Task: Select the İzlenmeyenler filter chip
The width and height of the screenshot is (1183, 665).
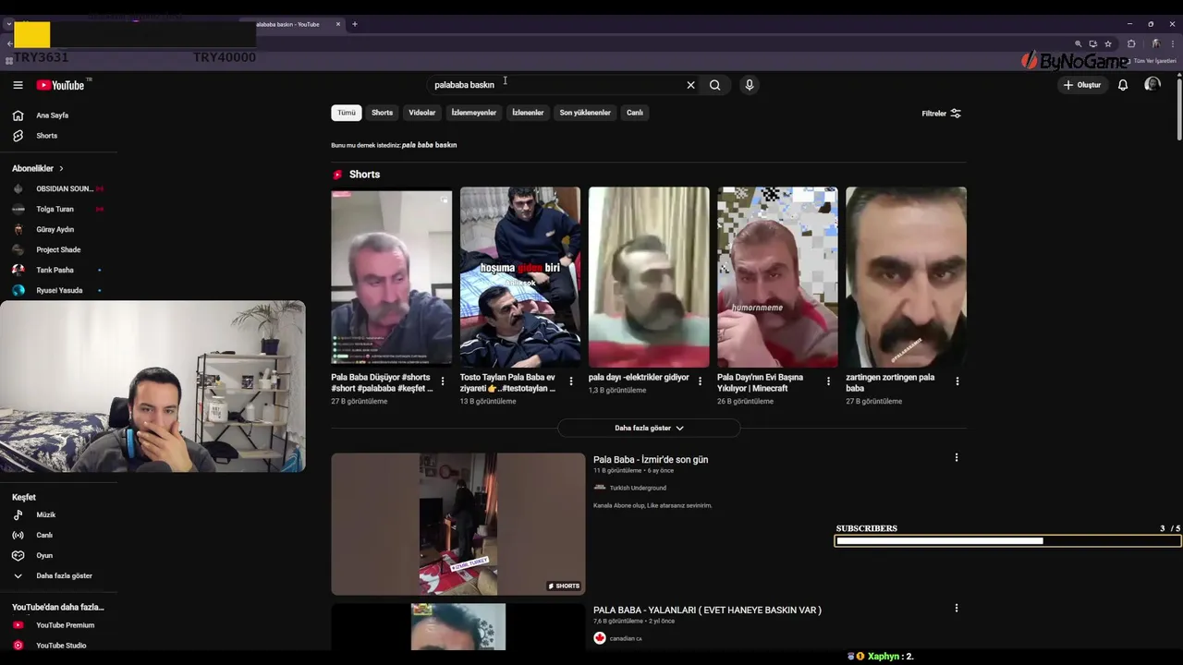Action: pyautogui.click(x=473, y=113)
